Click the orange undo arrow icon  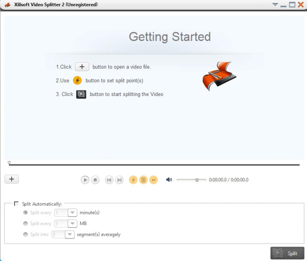click(x=153, y=180)
